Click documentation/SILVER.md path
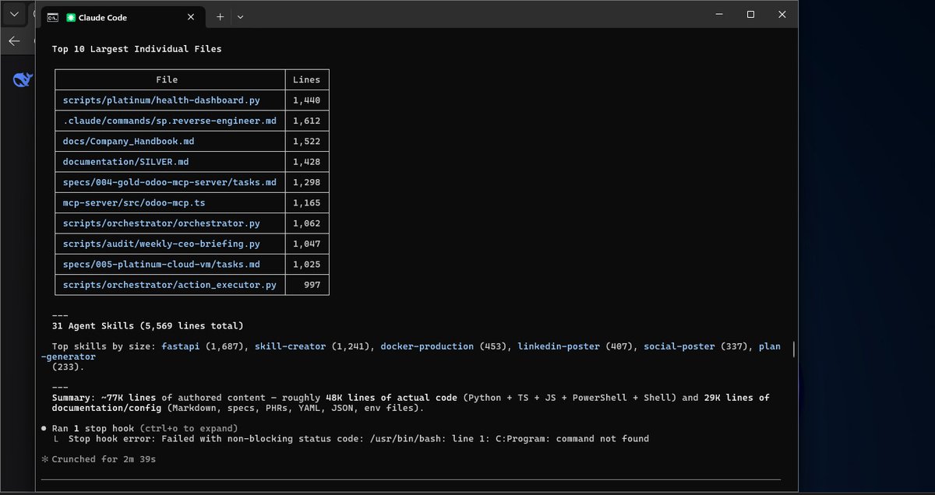 125,162
